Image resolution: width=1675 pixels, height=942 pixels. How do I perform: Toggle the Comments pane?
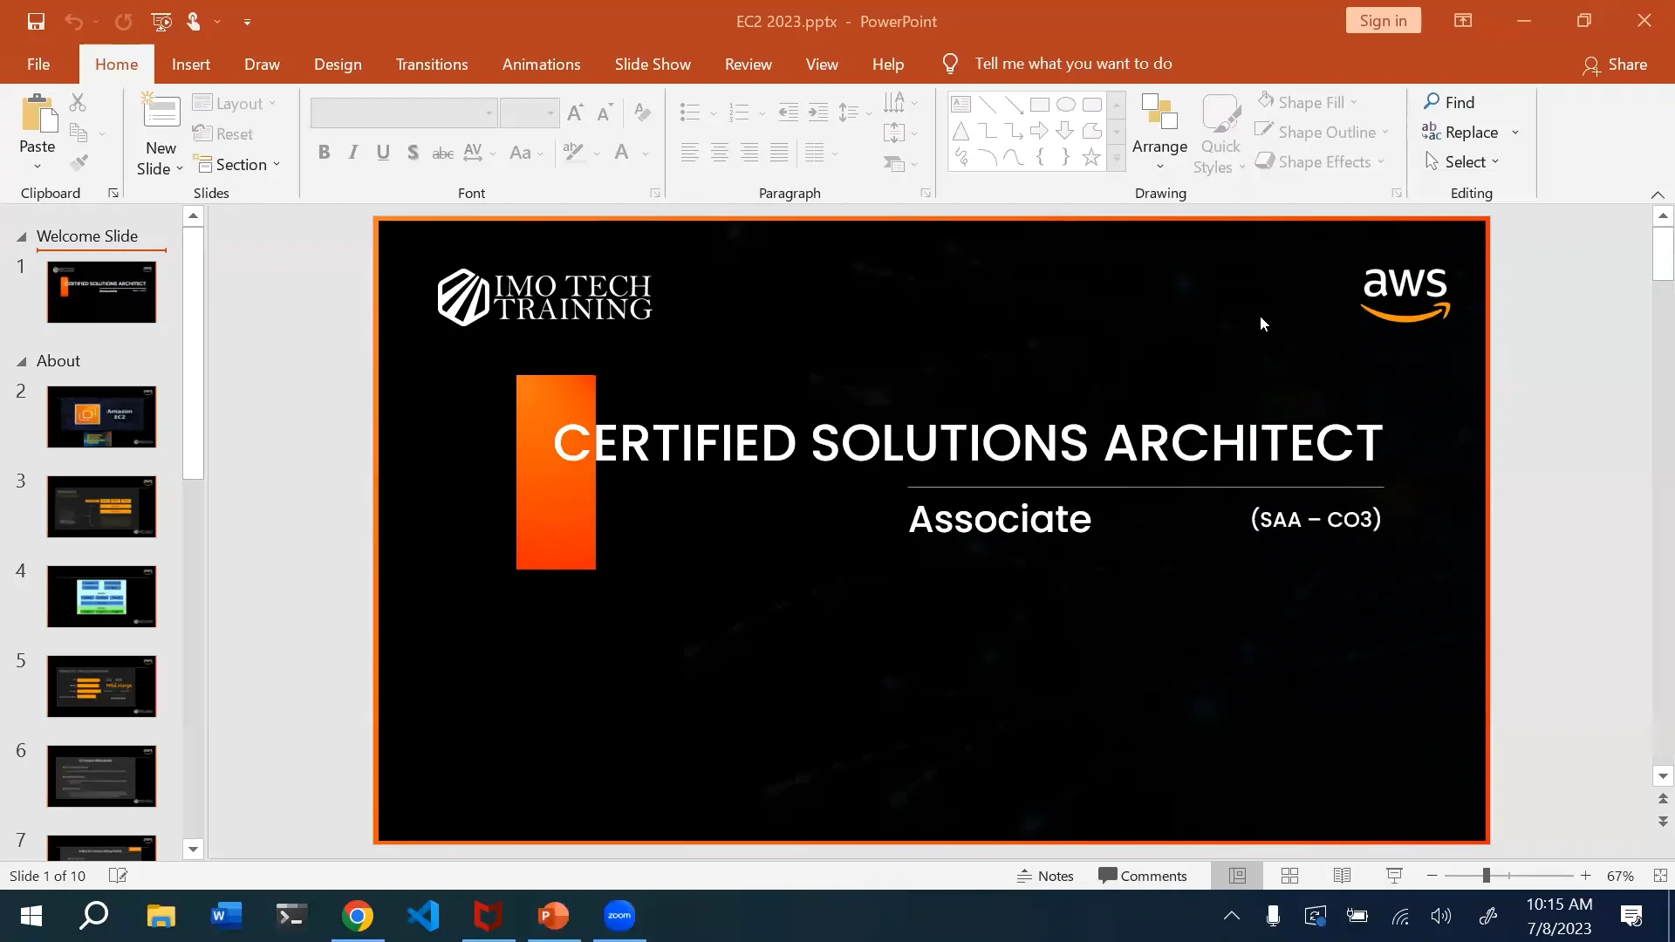coord(1142,876)
